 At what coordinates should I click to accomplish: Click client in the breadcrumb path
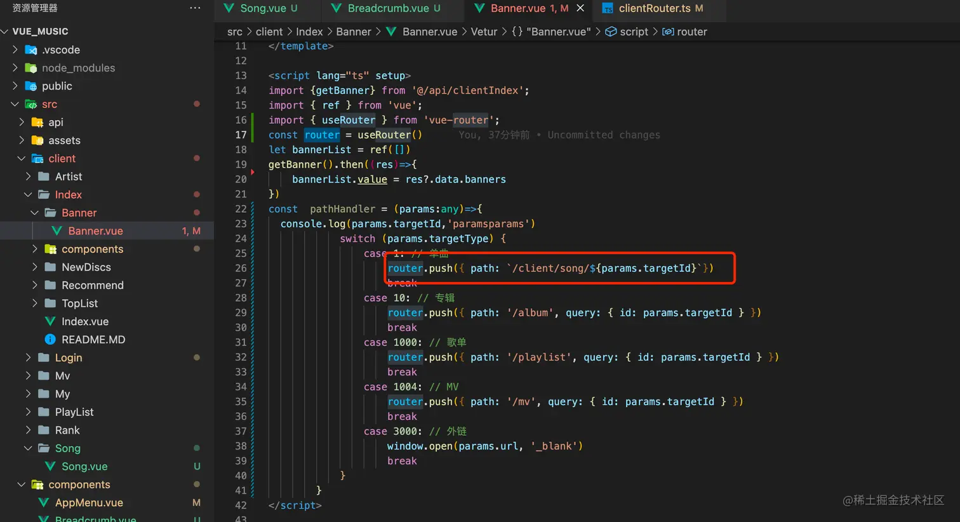(x=269, y=32)
